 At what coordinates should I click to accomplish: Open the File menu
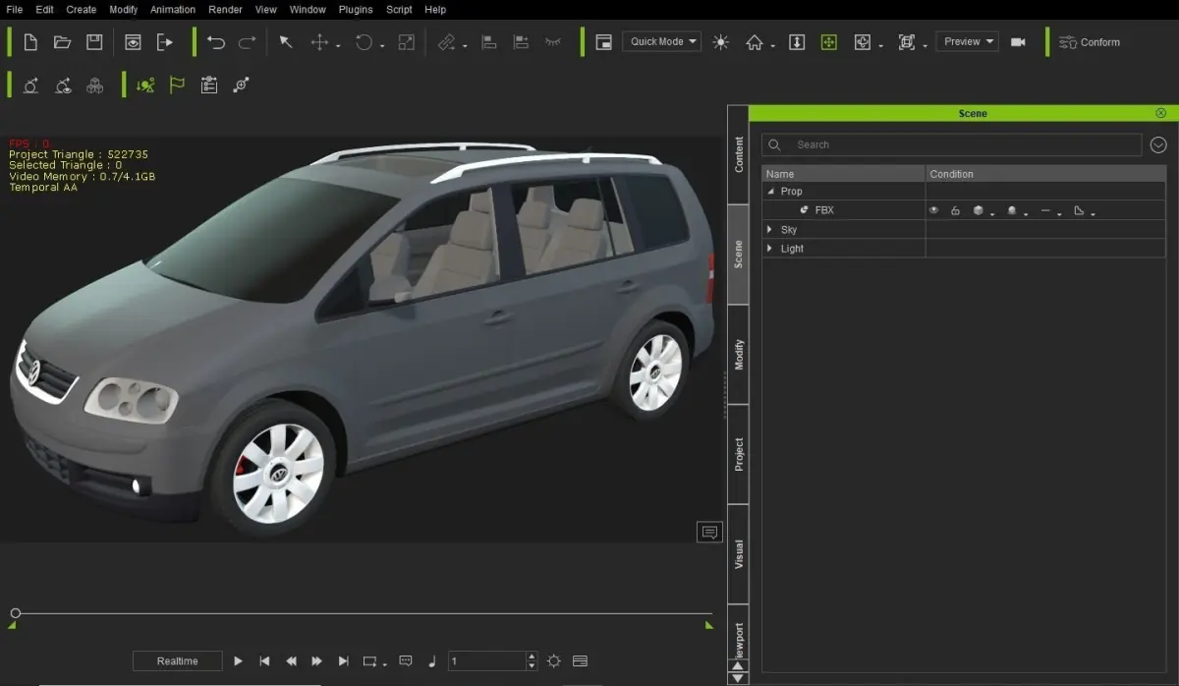click(x=15, y=10)
